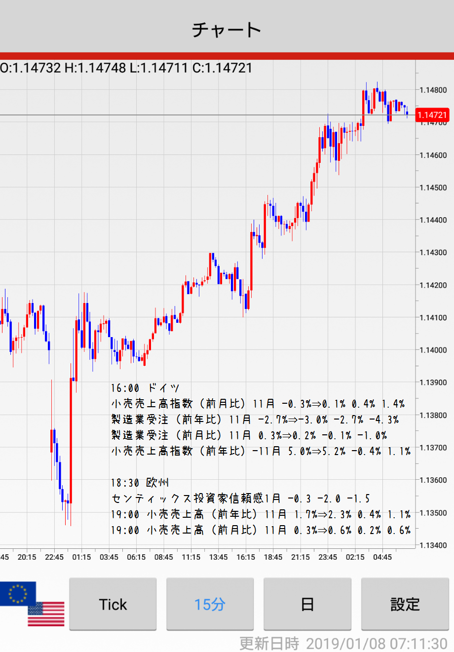Tap the 製造業受注（前年比） indicator line
454x652 pixels.
[x=255, y=420]
